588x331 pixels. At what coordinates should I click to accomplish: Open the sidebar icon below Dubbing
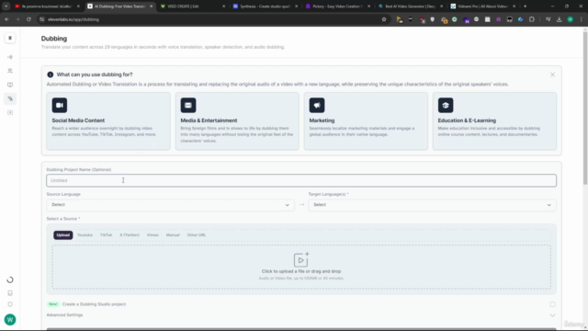coord(10,112)
